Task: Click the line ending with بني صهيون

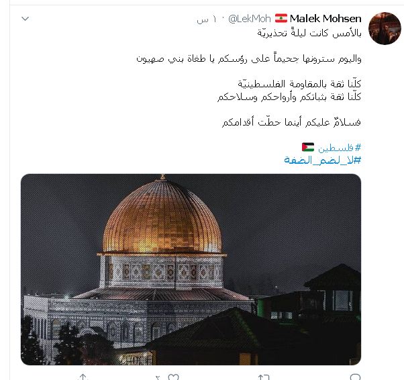Action: tap(248, 58)
